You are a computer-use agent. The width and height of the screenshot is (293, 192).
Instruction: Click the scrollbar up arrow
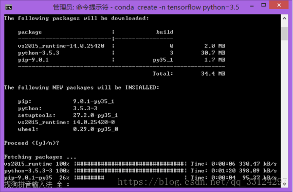click(x=284, y=19)
